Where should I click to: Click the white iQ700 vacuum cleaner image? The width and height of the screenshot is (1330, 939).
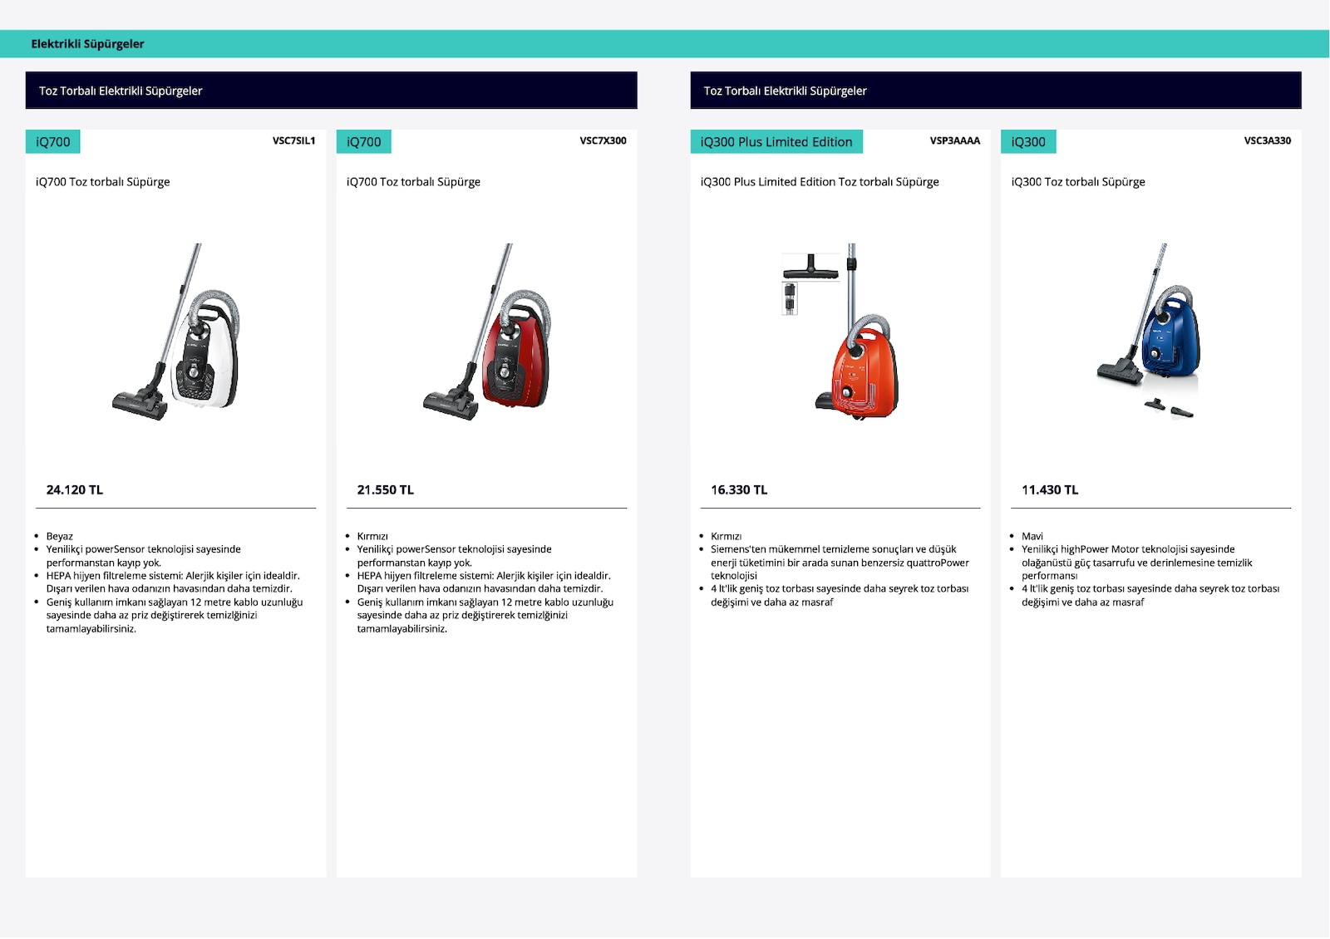click(176, 332)
